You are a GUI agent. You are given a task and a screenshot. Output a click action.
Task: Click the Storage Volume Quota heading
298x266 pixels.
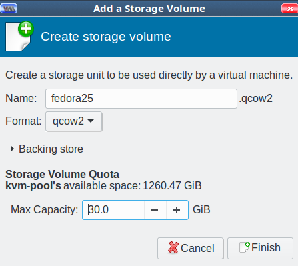62,174
